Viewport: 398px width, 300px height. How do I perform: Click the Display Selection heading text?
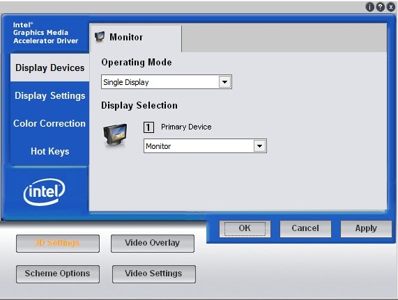(139, 105)
